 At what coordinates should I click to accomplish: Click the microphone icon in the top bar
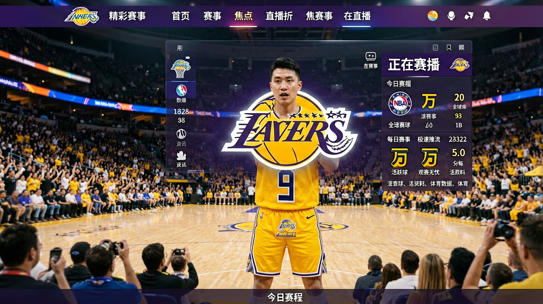451,16
